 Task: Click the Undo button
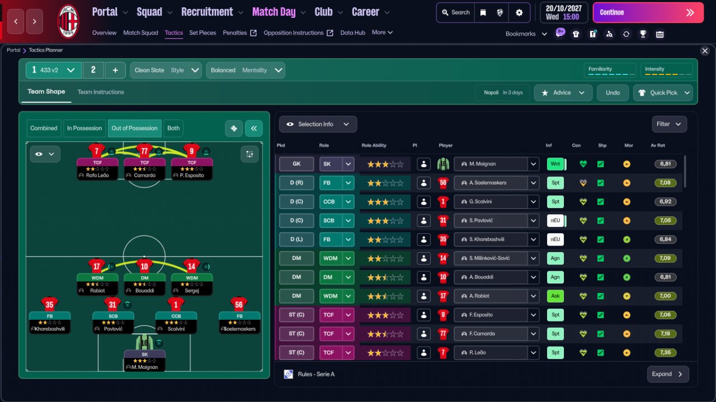tap(613, 93)
